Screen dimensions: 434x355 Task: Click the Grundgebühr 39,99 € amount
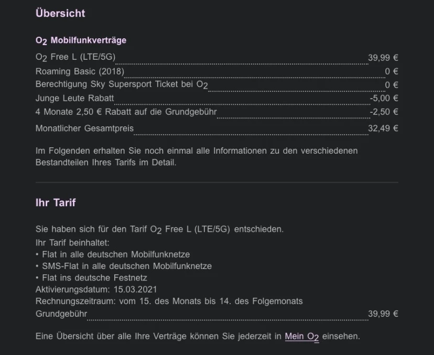(383, 314)
